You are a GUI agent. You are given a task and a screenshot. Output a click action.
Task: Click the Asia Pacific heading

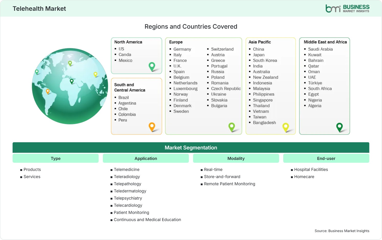260,42
